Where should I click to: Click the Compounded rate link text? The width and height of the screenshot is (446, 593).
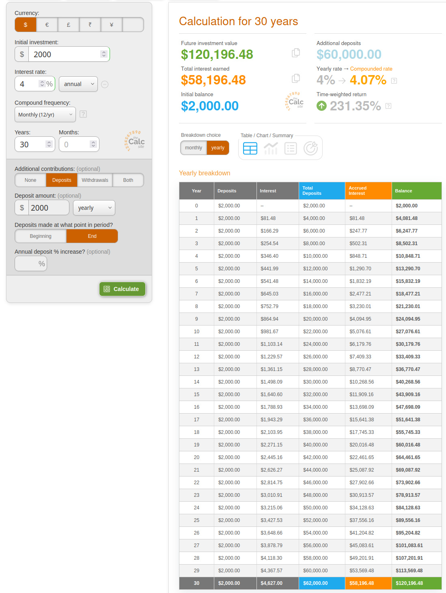coord(371,69)
